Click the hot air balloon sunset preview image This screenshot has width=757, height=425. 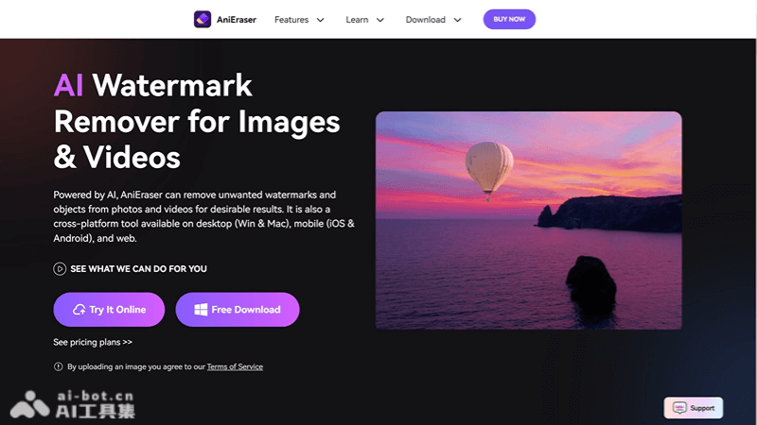click(528, 220)
